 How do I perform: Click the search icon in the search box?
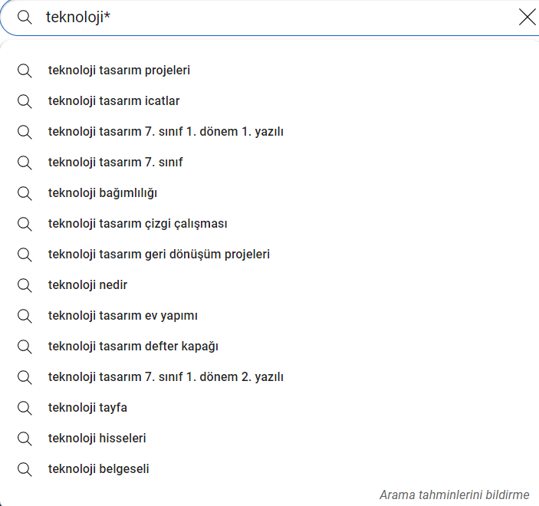25,17
